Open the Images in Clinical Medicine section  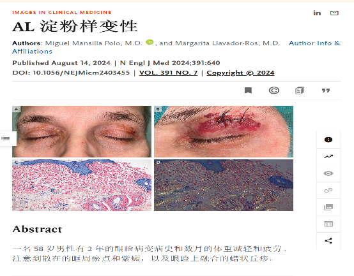click(62, 12)
